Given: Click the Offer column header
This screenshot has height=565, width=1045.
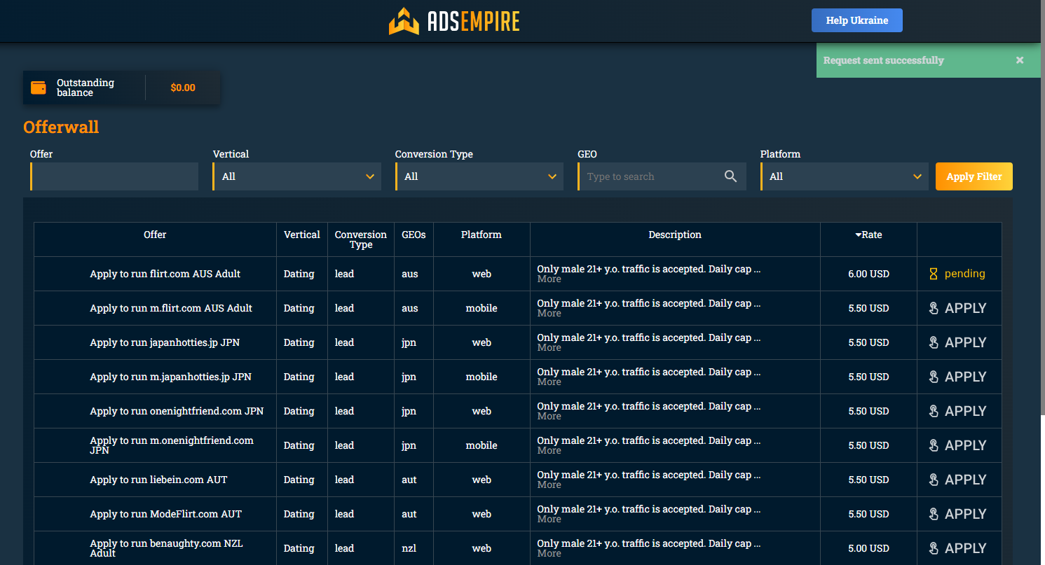Looking at the screenshot, I should coord(155,235).
